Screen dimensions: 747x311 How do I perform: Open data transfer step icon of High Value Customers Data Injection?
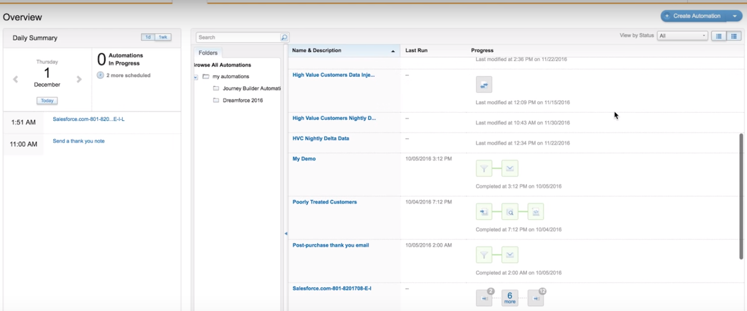(x=484, y=85)
